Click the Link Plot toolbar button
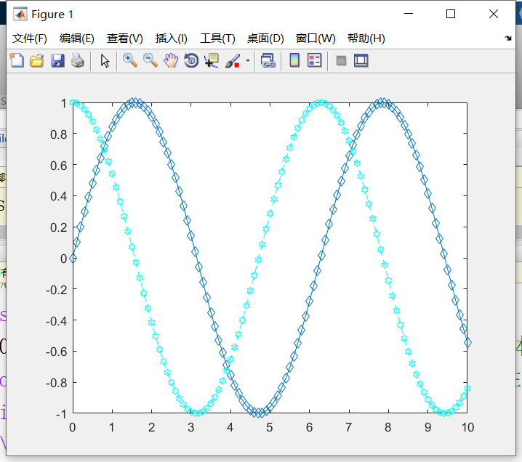Image resolution: width=522 pixels, height=462 pixels. (x=268, y=60)
